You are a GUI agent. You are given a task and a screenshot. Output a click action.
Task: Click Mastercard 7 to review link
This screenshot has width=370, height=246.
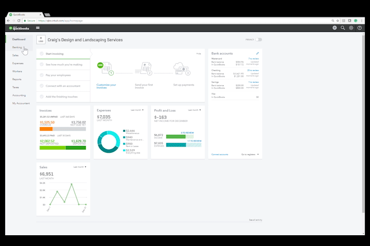(253, 58)
